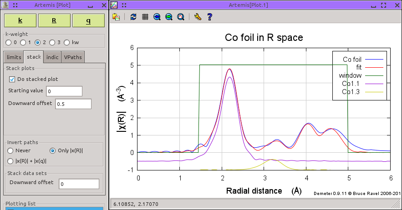Click the Artemis Plot window grip dots
The height and width of the screenshot is (210, 402).
pyautogui.click(x=15, y=5)
